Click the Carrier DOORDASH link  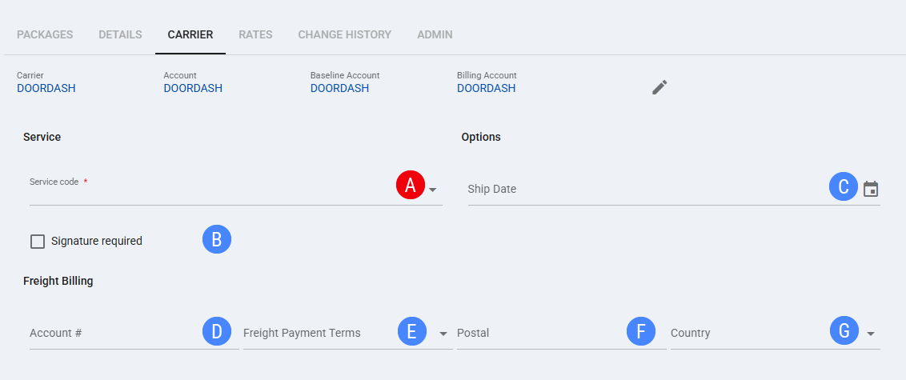pos(46,88)
